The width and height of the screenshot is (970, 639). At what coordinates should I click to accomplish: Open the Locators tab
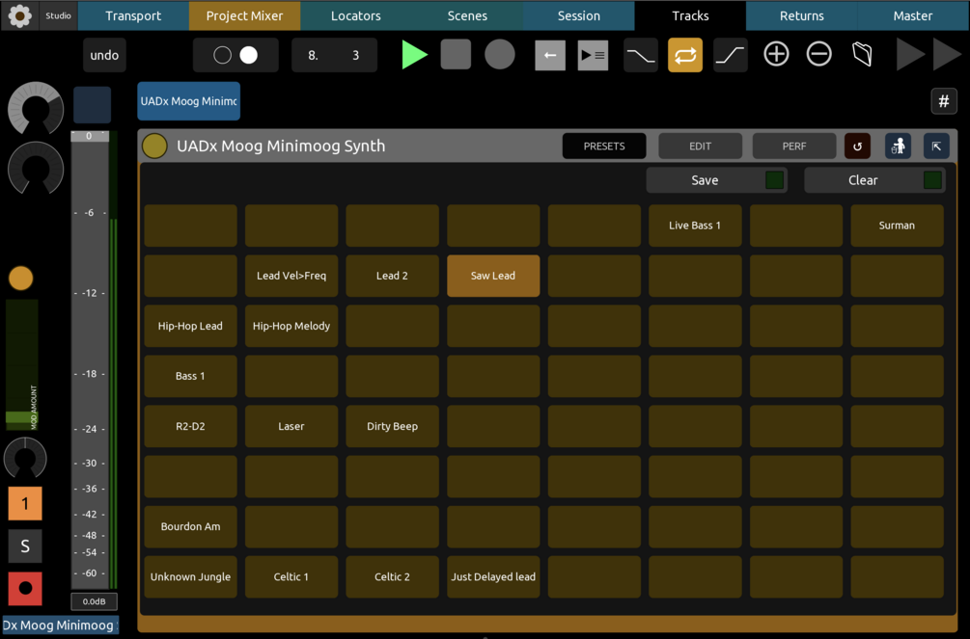(x=356, y=15)
